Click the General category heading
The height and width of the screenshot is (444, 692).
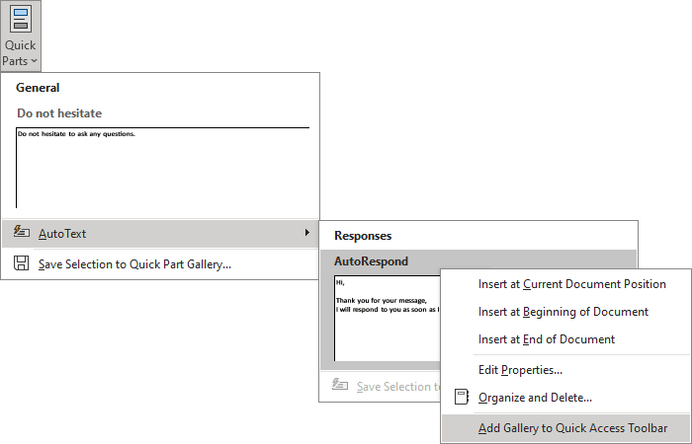coord(38,88)
